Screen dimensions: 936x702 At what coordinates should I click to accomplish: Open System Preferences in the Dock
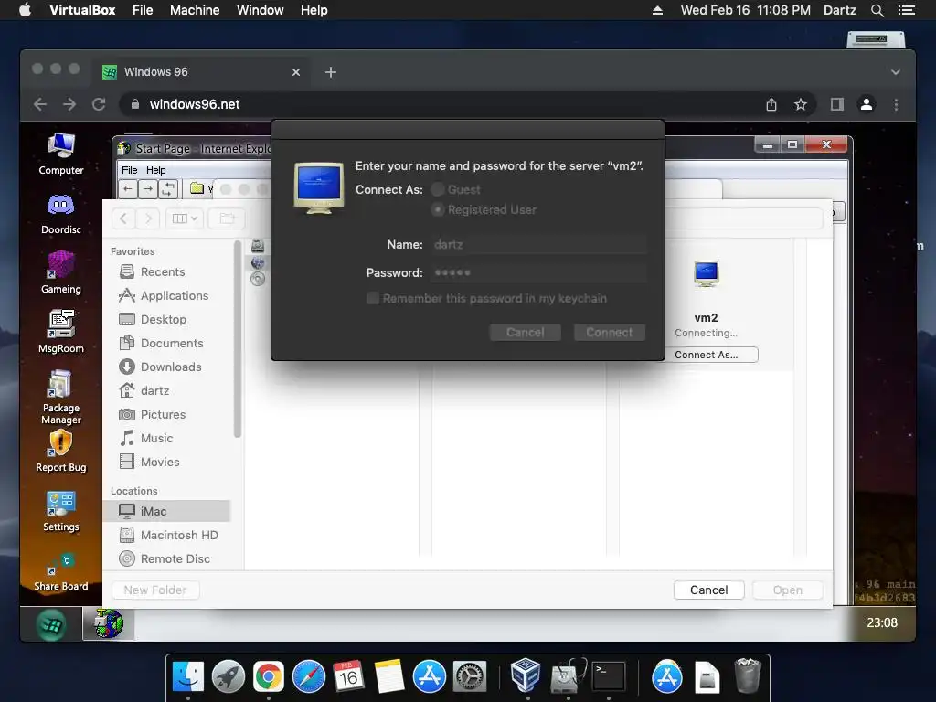coord(470,677)
